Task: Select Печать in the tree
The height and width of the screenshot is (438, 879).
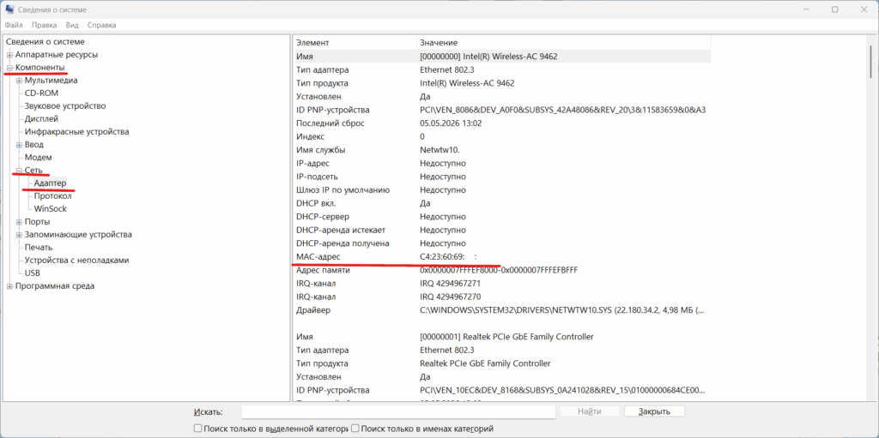Action: (x=39, y=248)
